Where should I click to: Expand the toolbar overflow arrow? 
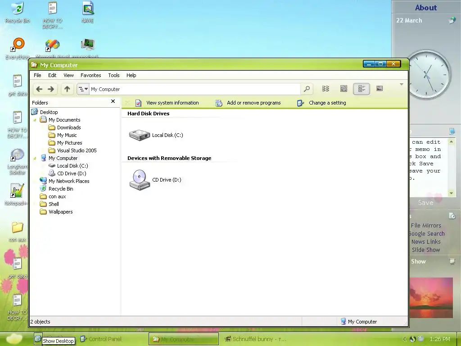[x=401, y=84]
